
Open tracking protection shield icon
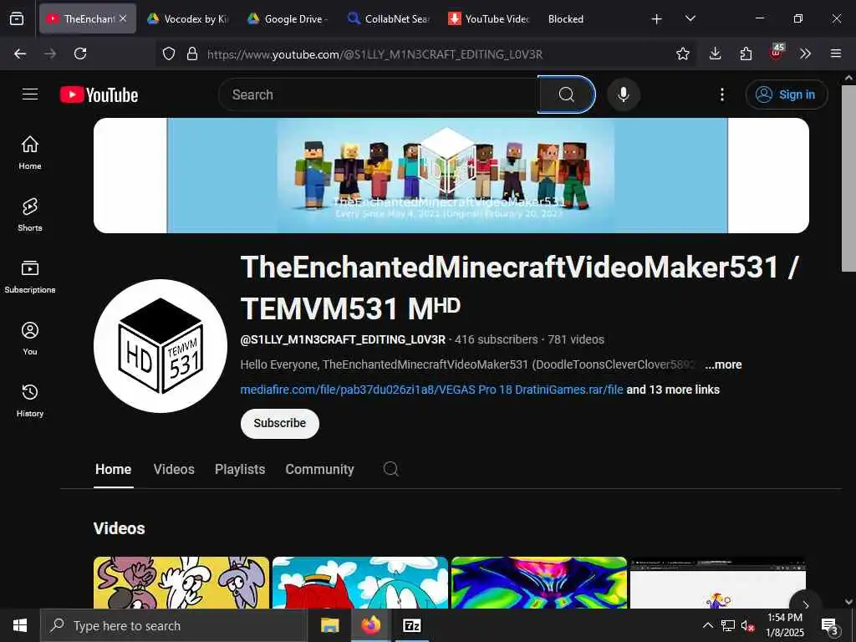[x=169, y=53]
